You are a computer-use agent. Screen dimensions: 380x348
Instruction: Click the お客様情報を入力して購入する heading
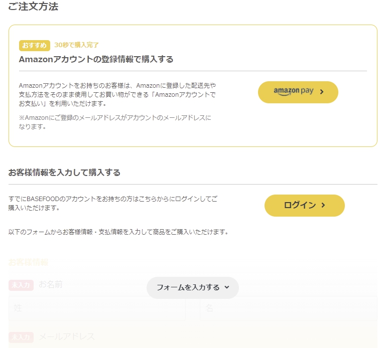point(64,172)
